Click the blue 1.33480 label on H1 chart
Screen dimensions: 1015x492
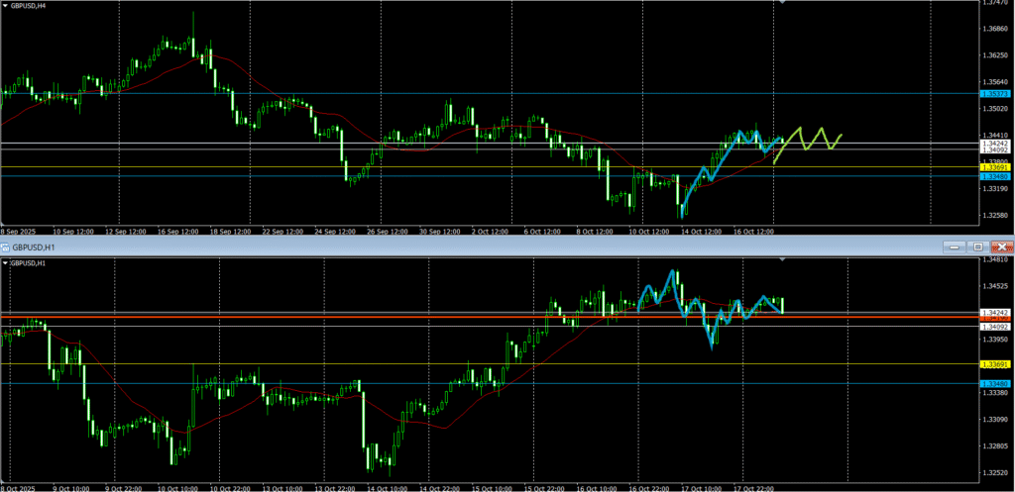point(995,383)
